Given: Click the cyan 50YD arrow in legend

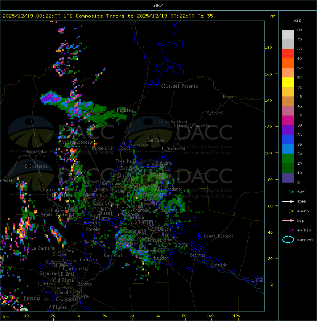Looking at the screenshot, I should coord(288,192).
